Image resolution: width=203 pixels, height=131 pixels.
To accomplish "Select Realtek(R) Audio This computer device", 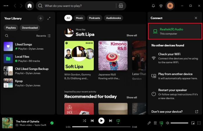I will tap(175, 31).
